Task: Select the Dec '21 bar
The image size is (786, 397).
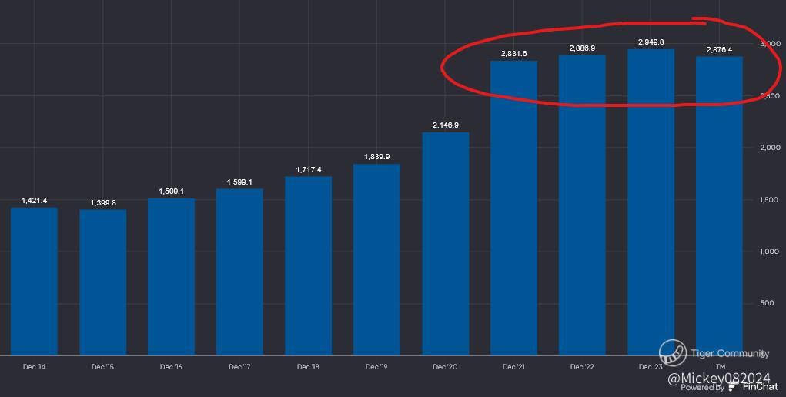Action: point(513,208)
